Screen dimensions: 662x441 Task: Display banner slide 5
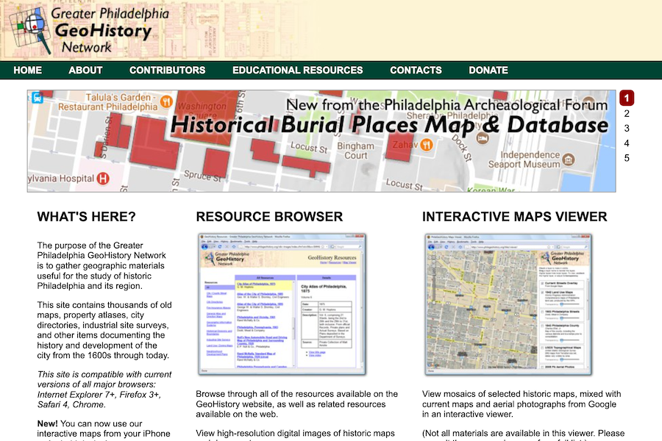point(627,158)
